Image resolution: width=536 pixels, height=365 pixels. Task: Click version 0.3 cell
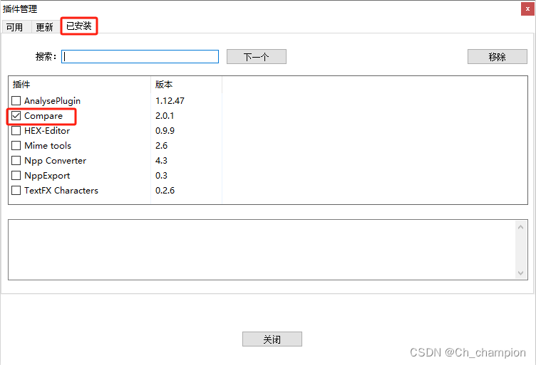161,175
